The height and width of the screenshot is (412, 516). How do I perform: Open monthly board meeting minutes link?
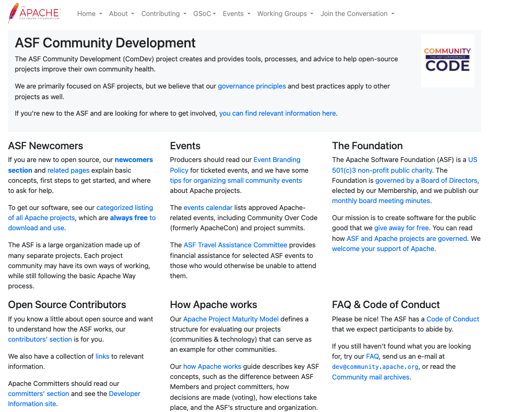click(381, 201)
